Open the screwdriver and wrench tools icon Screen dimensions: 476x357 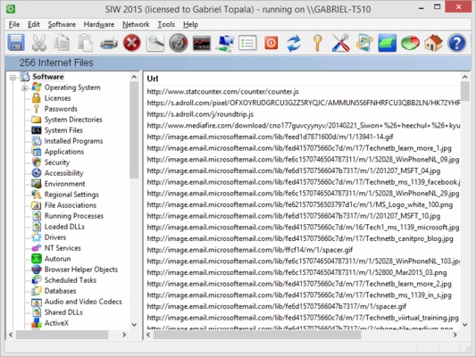tap(340, 43)
